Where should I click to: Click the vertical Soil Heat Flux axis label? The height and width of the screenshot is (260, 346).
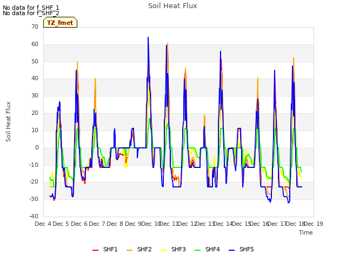click(x=8, y=121)
